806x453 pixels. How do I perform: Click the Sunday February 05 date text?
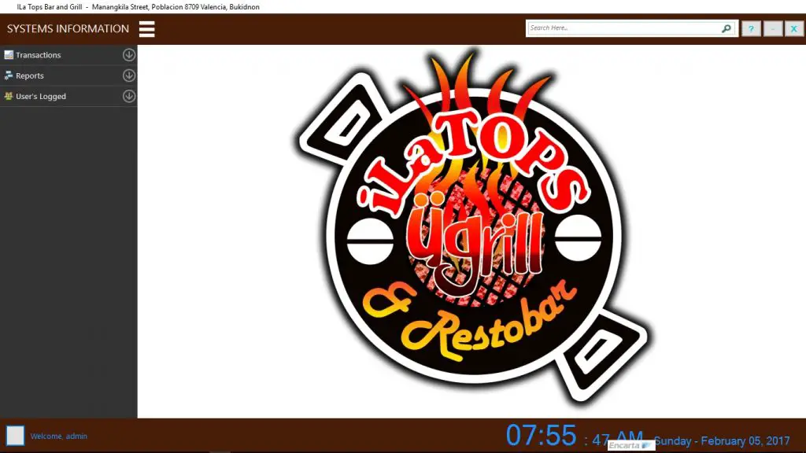[x=722, y=441]
